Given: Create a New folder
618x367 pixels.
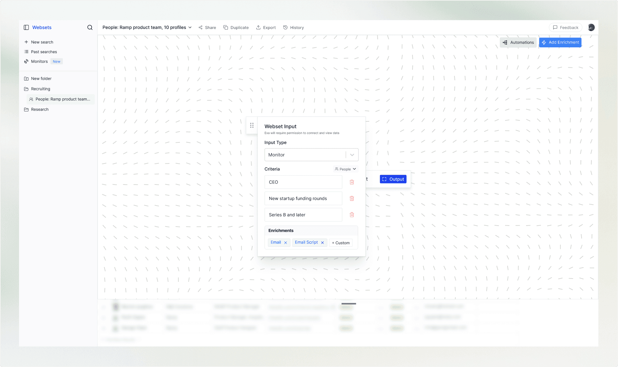Looking at the screenshot, I should [41, 79].
